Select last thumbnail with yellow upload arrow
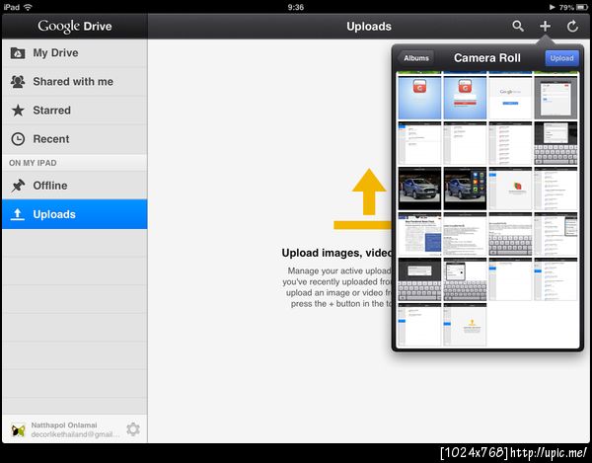 tap(465, 325)
